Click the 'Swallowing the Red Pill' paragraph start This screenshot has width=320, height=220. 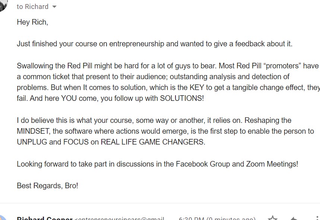[54, 66]
